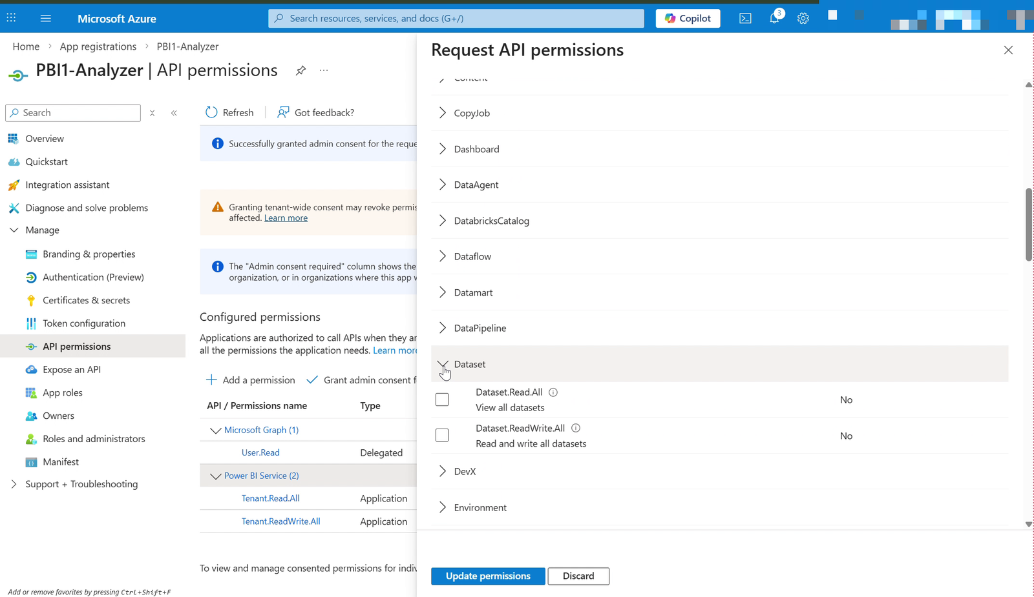This screenshot has height=597, width=1034.
Task: Close the Request API permissions panel
Action: pyautogui.click(x=1008, y=50)
